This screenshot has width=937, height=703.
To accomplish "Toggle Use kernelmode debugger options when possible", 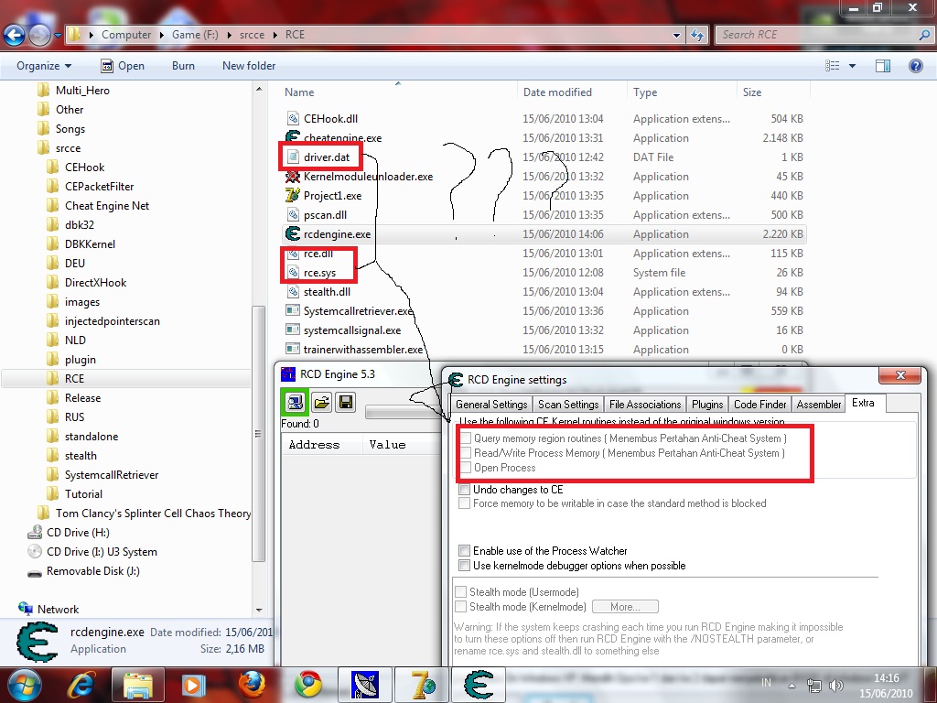I will tap(465, 566).
